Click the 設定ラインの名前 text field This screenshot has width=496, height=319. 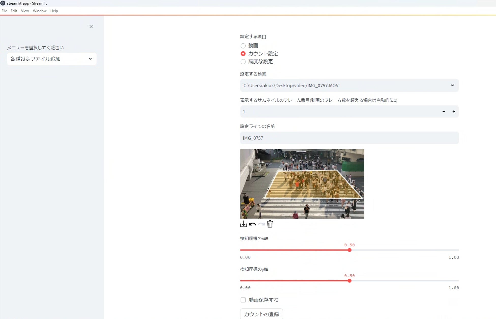point(349,138)
